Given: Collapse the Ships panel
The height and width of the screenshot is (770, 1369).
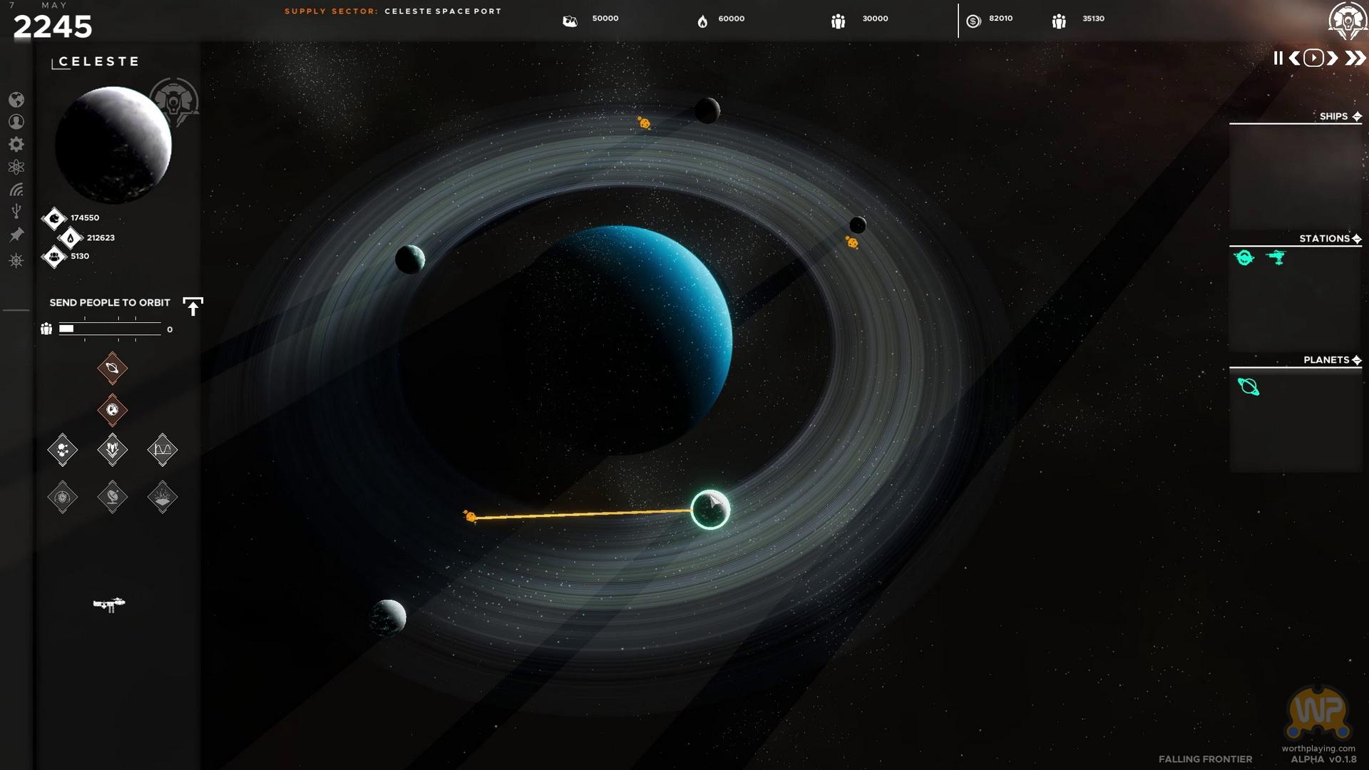Looking at the screenshot, I should 1357,116.
